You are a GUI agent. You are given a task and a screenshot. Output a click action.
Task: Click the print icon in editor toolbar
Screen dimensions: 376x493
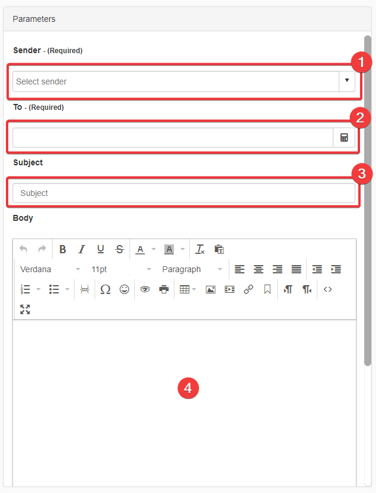point(164,289)
